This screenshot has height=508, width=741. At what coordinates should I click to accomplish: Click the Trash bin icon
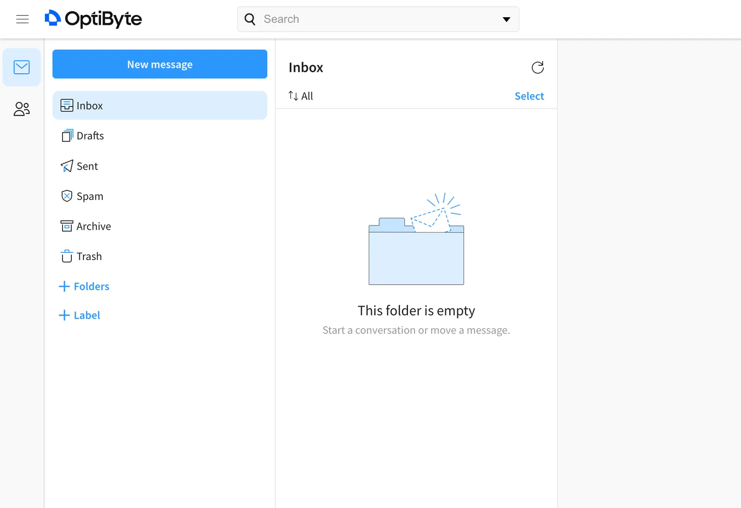point(67,256)
